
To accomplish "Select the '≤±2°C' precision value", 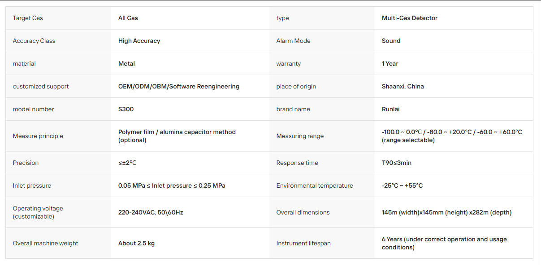I will point(127,163).
